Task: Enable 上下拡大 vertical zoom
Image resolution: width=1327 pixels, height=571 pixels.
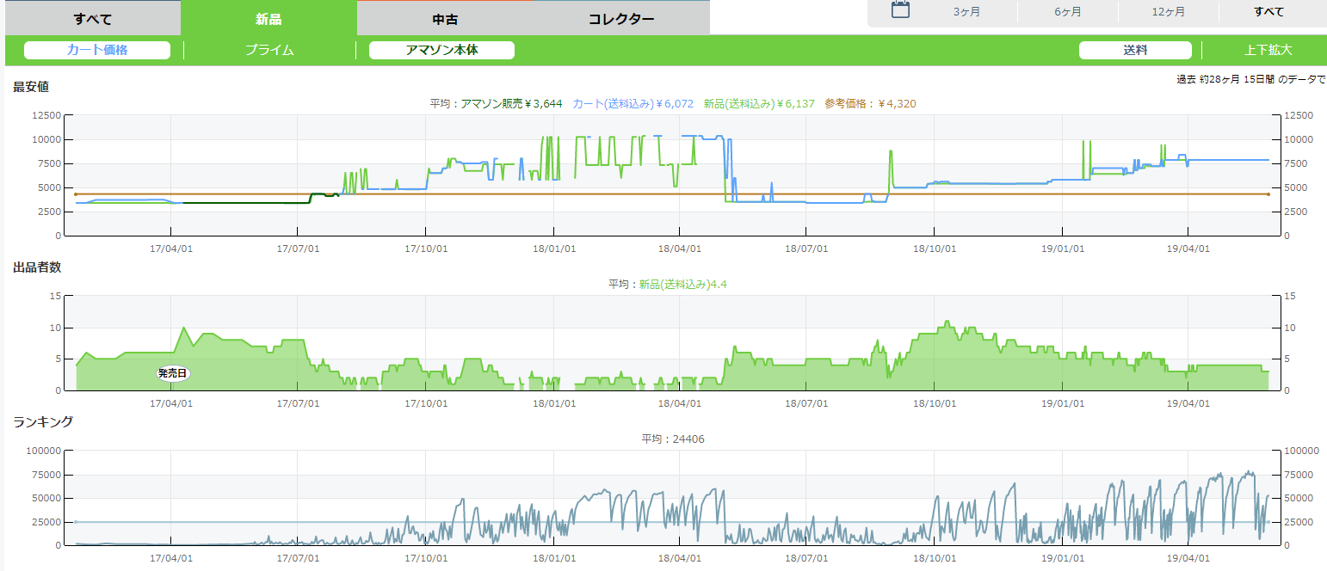Action: [1268, 50]
